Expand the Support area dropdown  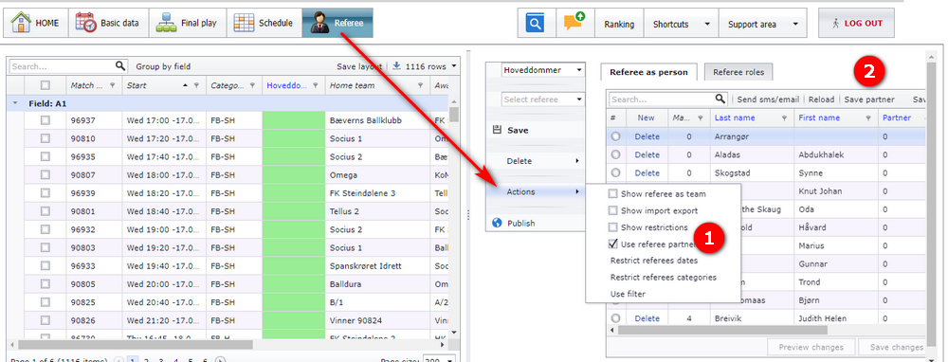(x=794, y=25)
